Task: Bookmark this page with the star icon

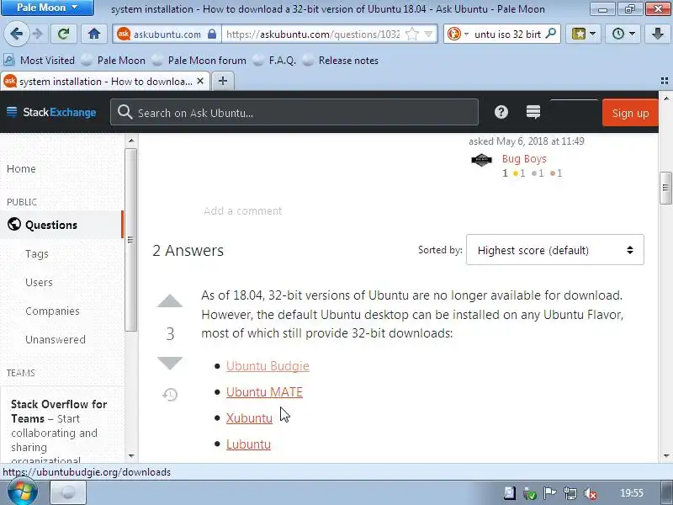Action: (412, 34)
